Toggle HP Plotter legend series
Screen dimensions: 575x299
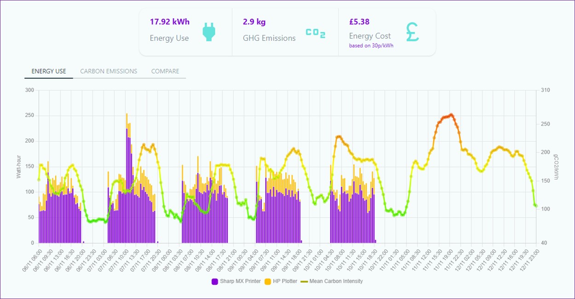point(281,282)
